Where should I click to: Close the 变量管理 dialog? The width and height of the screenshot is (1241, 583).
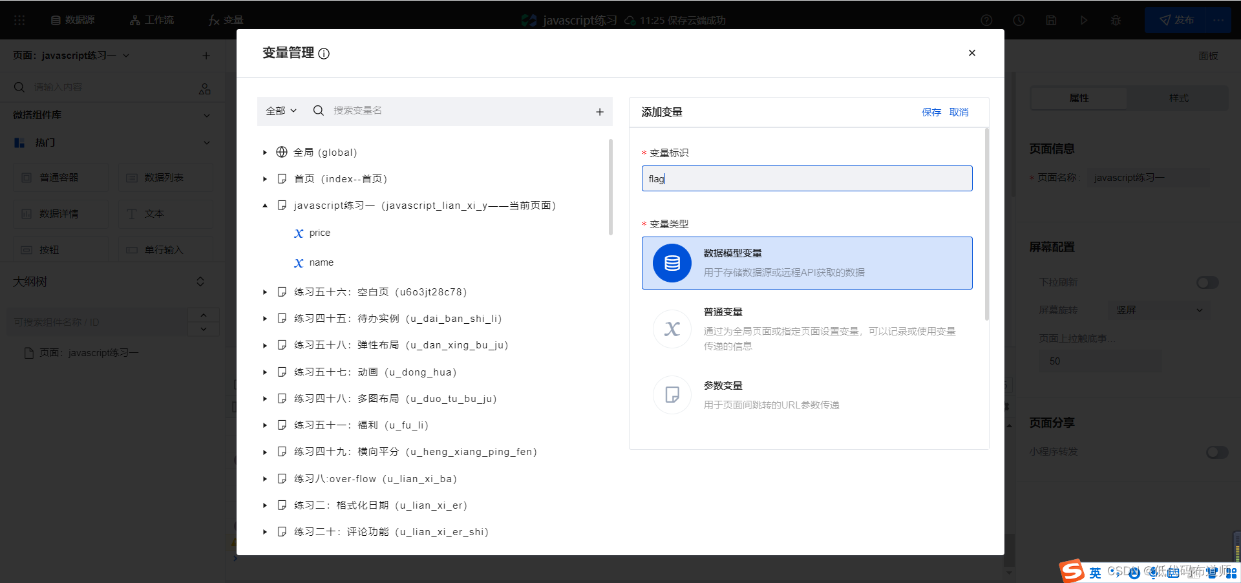coord(971,53)
